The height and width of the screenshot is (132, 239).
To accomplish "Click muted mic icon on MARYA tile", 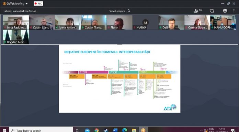I will [x=135, y=27].
